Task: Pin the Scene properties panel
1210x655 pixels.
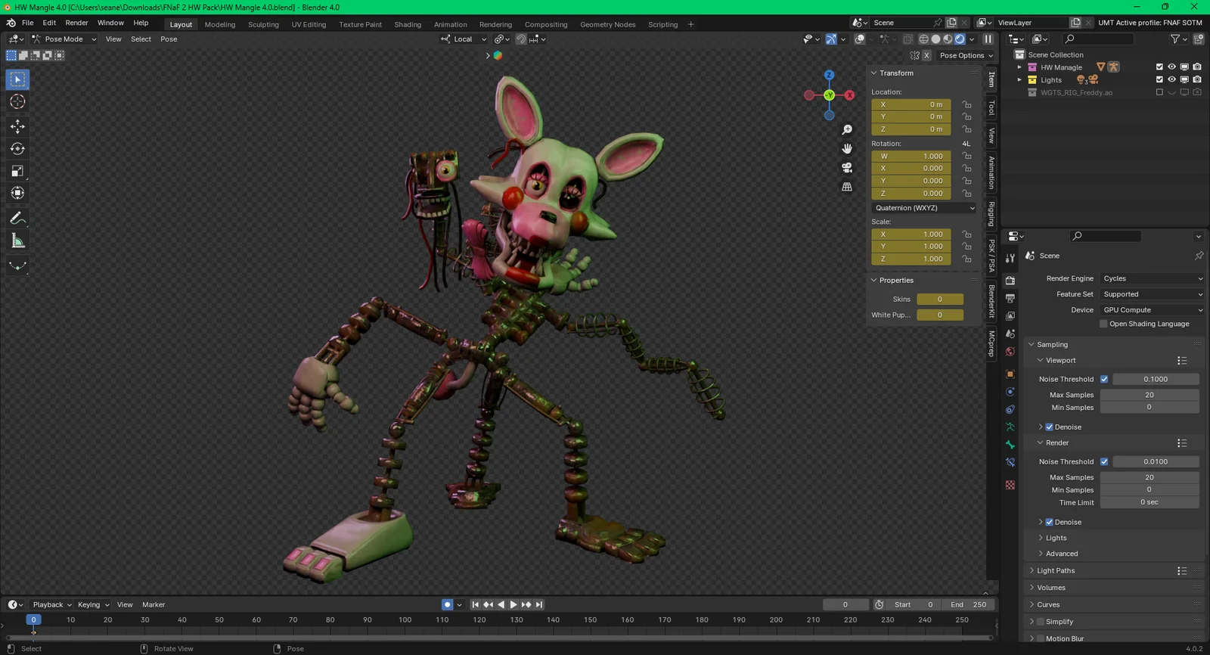Action: [x=1199, y=256]
